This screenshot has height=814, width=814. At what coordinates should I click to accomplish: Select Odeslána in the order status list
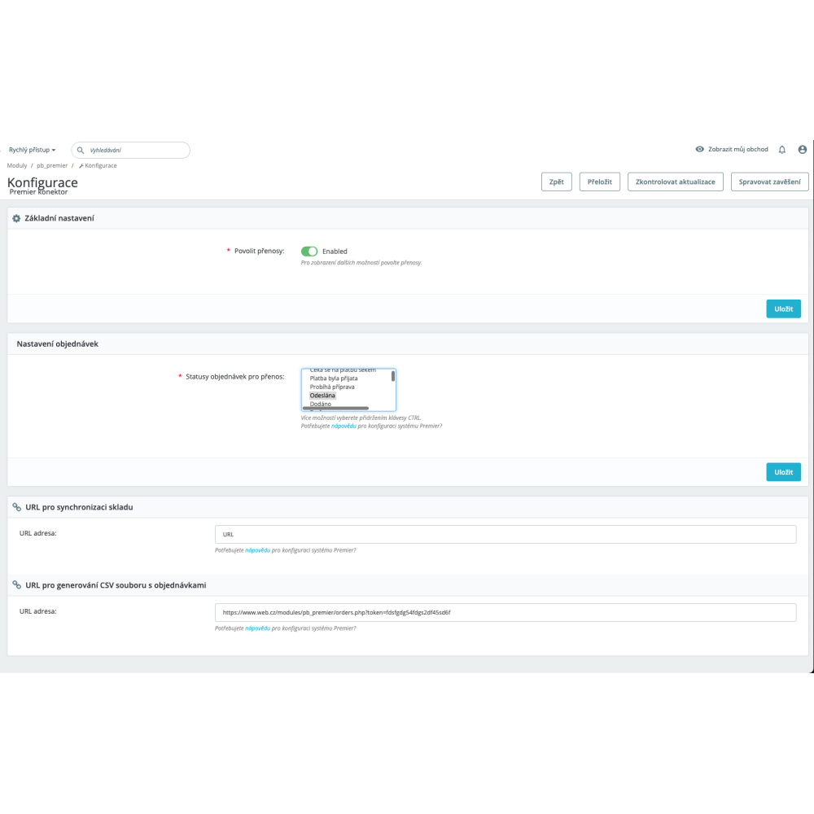tap(322, 396)
